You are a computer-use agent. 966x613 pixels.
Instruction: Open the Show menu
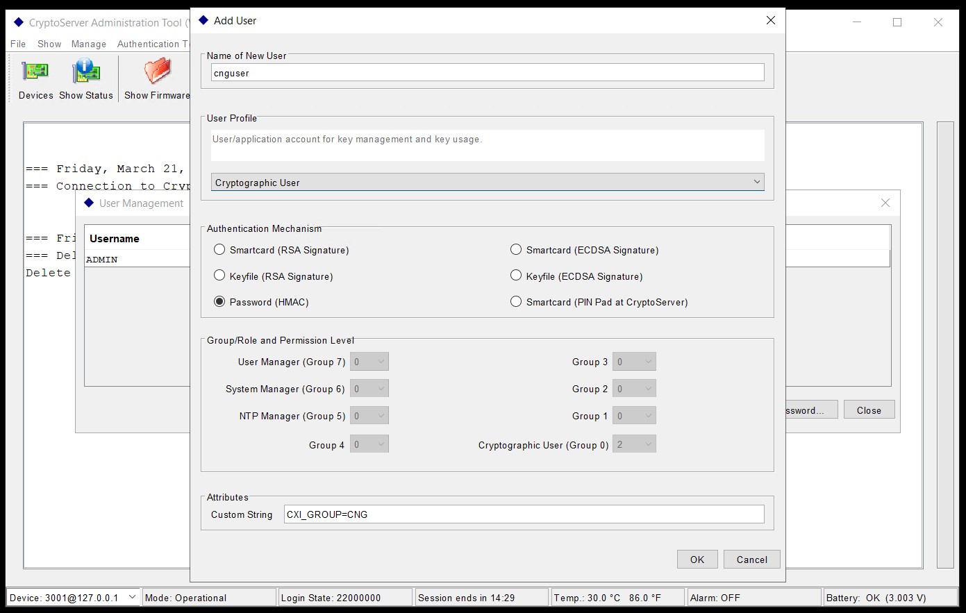point(49,44)
